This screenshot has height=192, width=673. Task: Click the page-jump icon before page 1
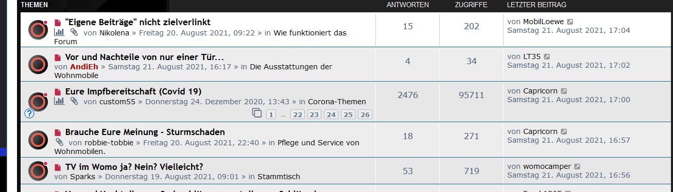(x=257, y=113)
